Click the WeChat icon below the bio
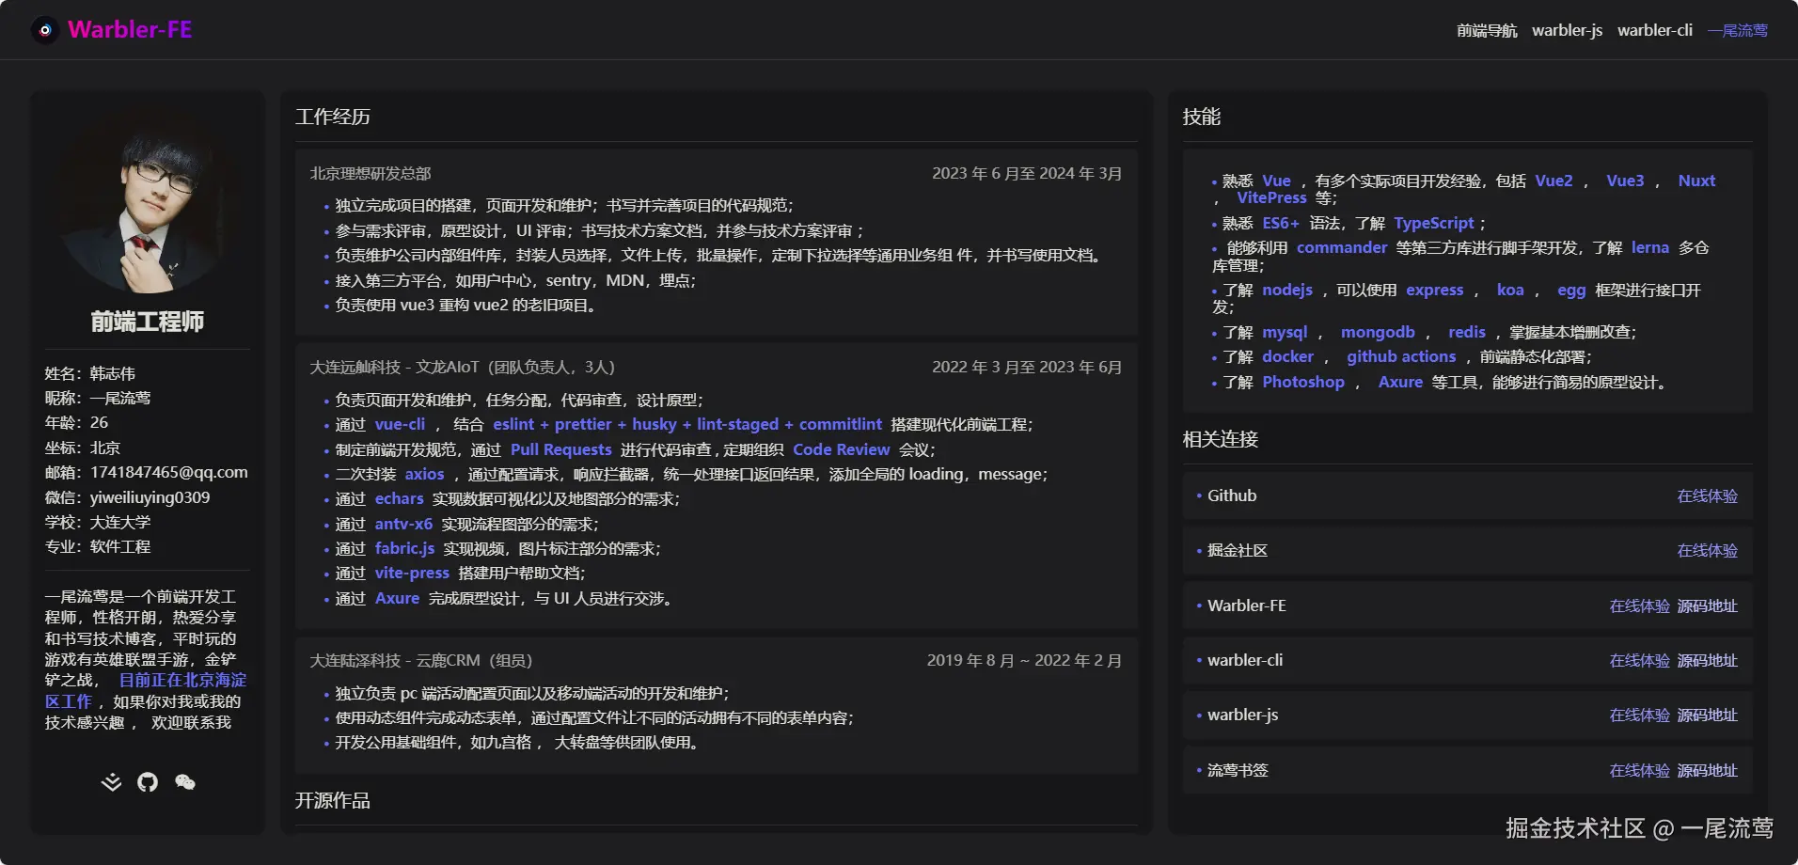This screenshot has width=1798, height=865. click(x=185, y=782)
